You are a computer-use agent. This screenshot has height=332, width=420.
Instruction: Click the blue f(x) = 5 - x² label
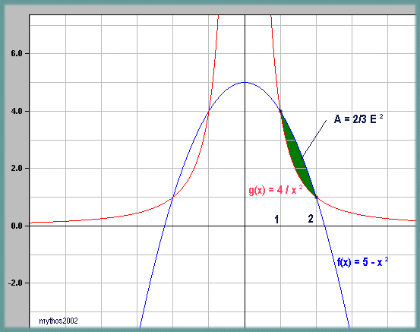(362, 261)
